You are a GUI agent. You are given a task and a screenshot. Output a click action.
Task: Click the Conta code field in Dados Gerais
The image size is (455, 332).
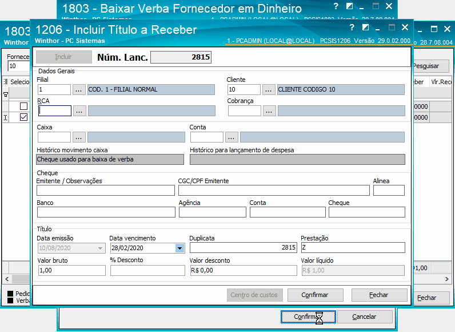coord(206,137)
